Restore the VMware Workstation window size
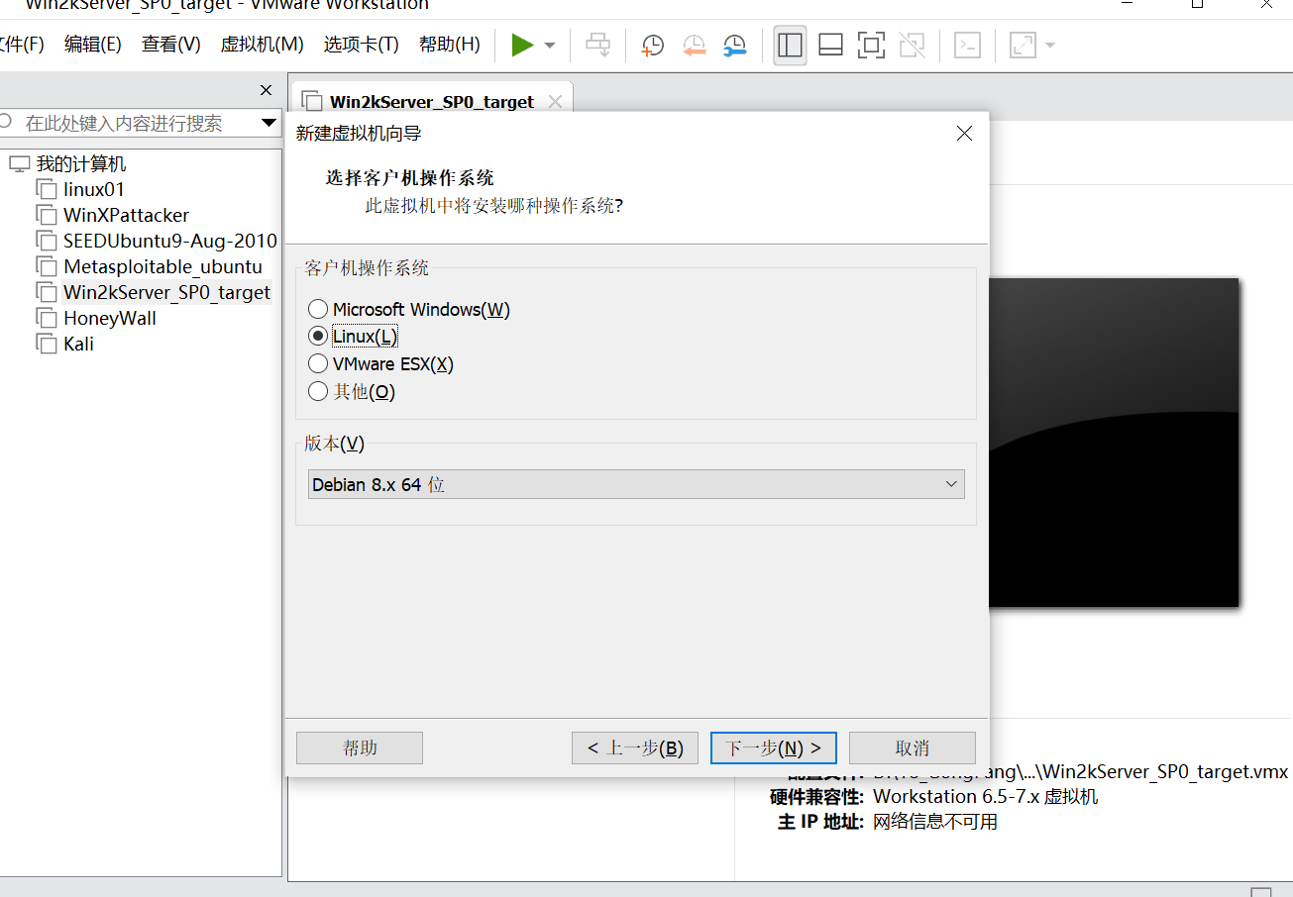This screenshot has width=1293, height=897. (x=1197, y=4)
